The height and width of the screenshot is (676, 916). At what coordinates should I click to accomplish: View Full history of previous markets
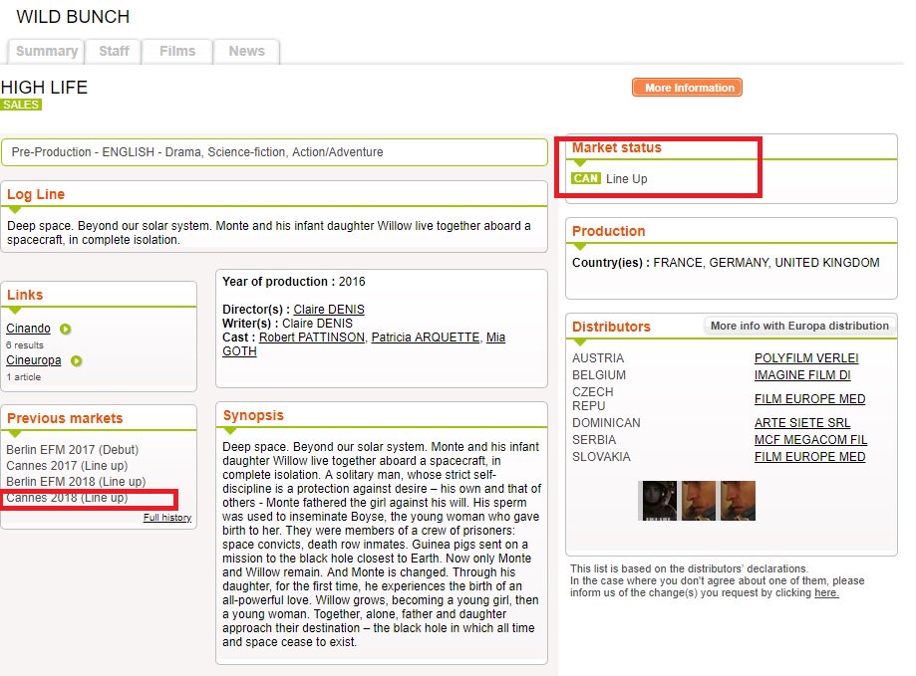click(167, 518)
